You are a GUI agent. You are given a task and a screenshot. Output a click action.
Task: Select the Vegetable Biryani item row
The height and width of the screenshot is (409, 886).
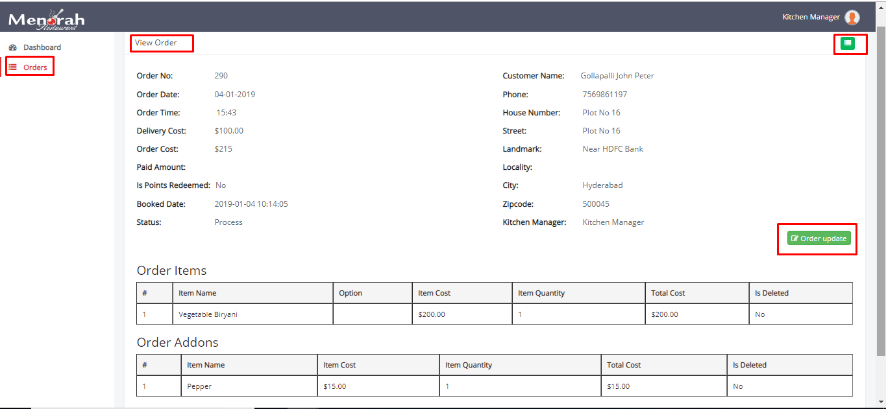pos(207,314)
